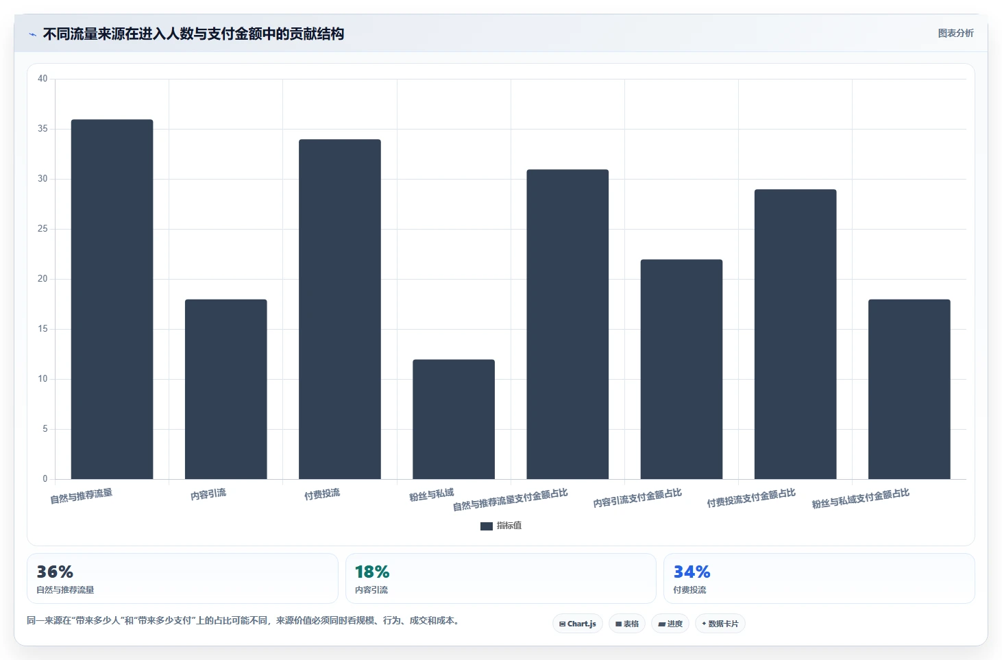Click the y-axis value 20
The image size is (1002, 660).
tap(42, 279)
